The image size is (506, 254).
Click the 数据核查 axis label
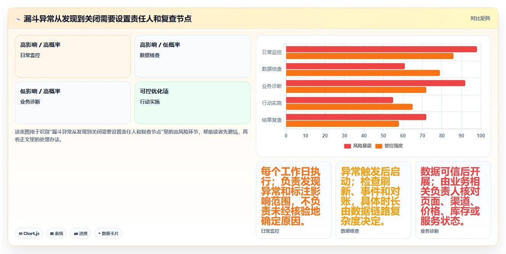point(272,69)
